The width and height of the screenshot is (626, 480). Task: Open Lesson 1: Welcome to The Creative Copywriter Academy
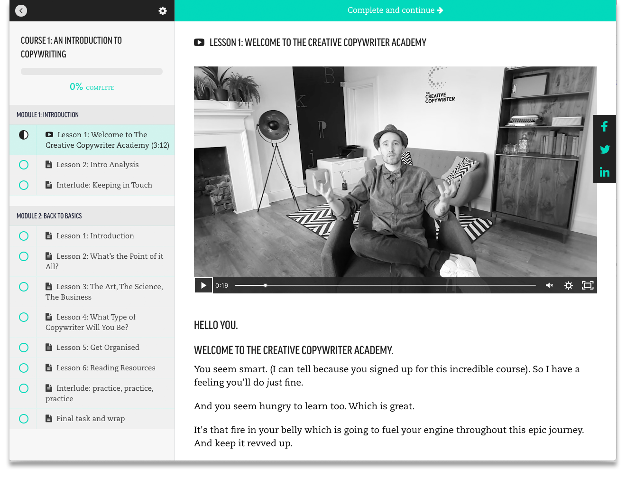92,140
